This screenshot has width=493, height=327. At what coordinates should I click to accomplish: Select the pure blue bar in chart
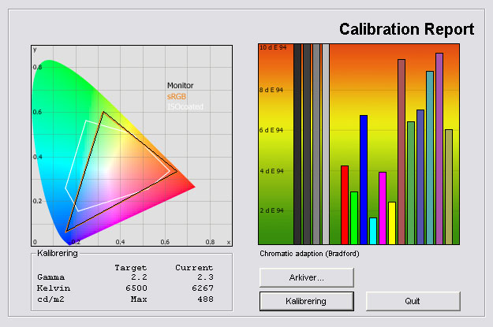[364, 180]
